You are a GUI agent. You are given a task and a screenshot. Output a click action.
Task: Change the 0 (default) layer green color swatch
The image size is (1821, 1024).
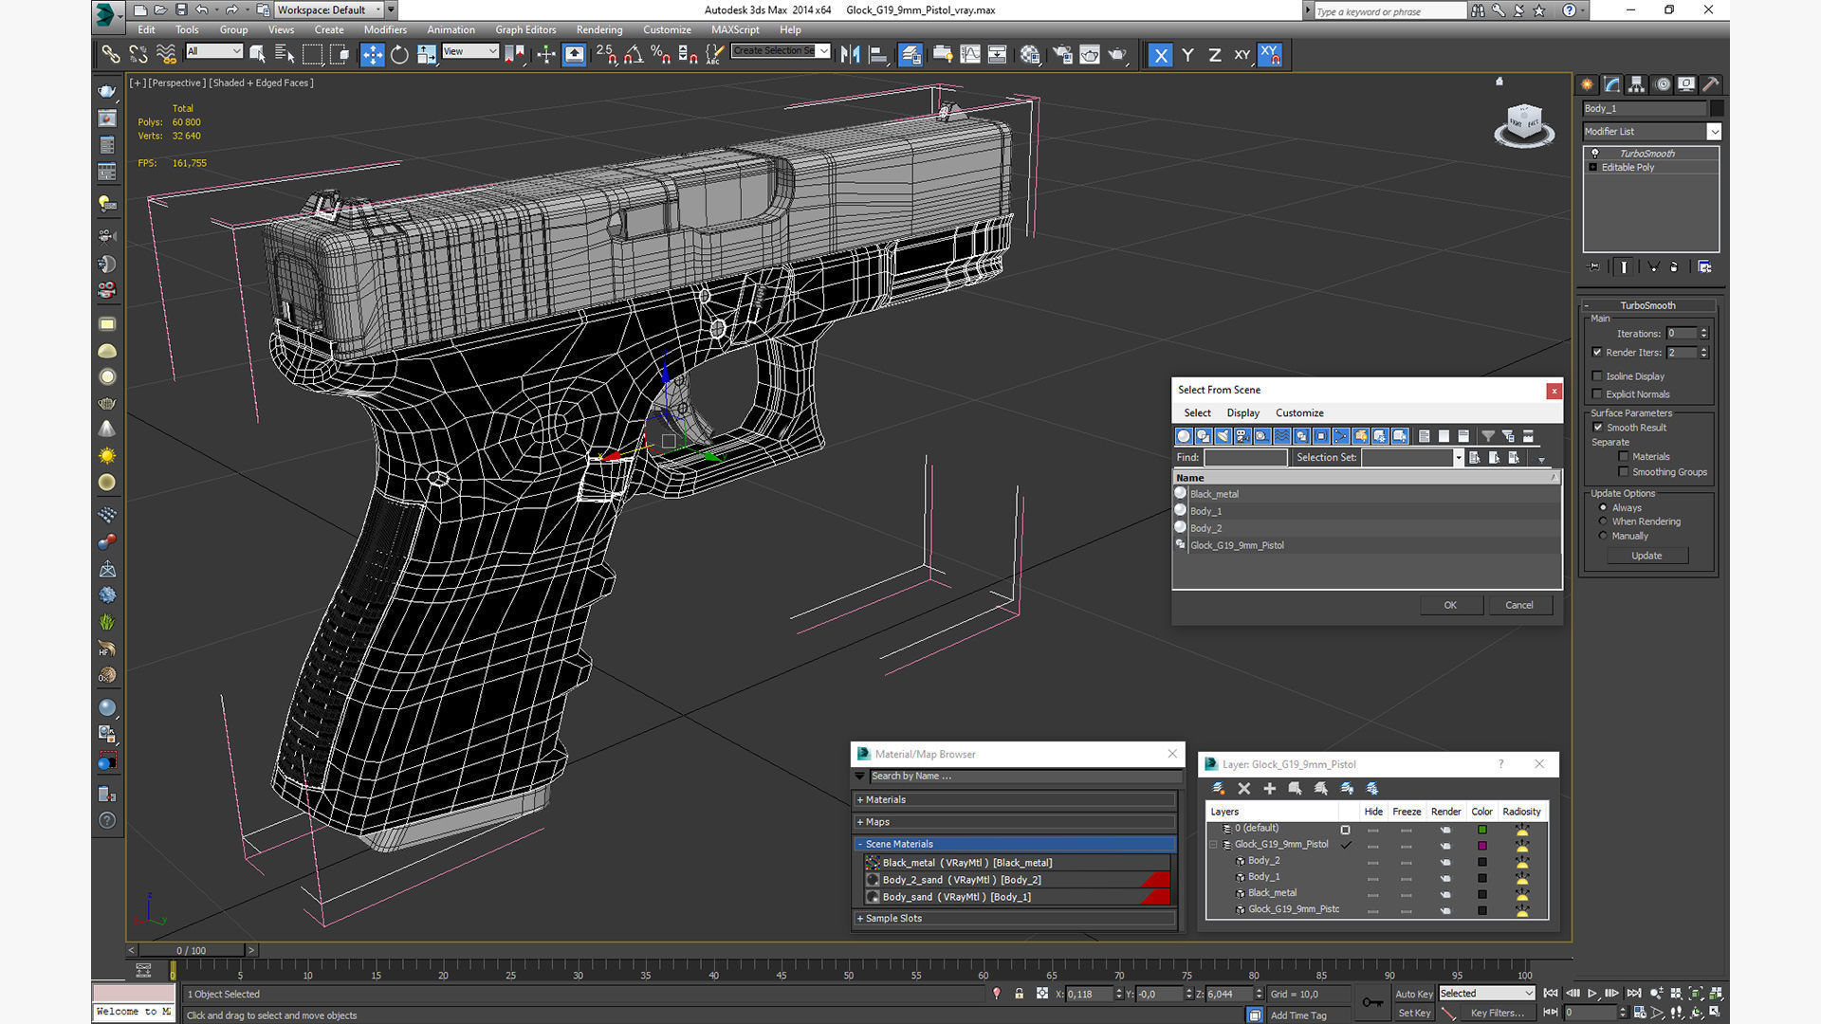1482,830
